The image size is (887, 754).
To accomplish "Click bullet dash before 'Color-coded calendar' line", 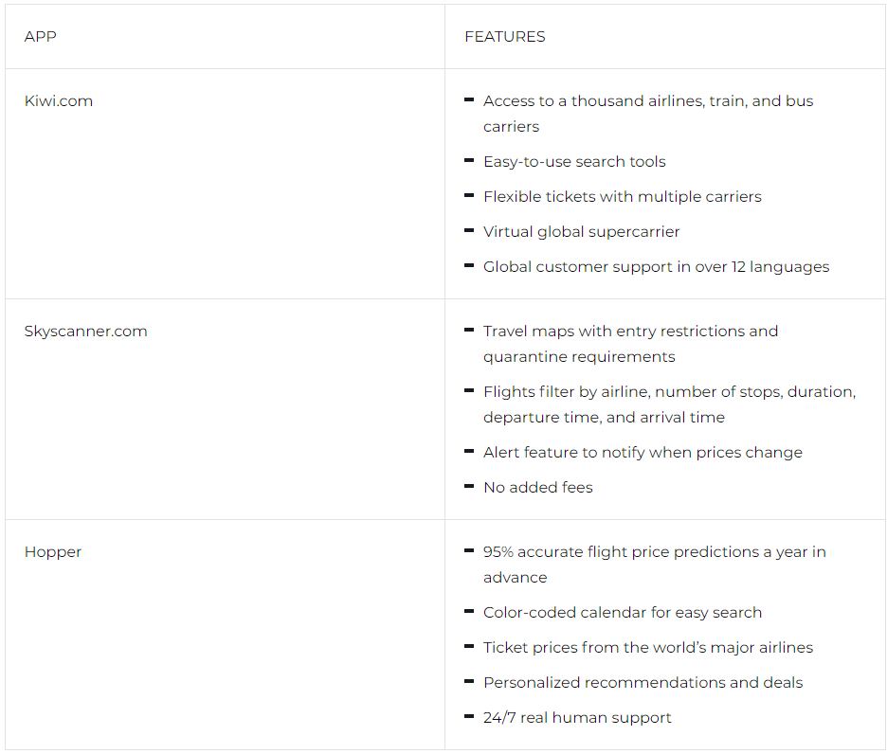I will click(469, 612).
